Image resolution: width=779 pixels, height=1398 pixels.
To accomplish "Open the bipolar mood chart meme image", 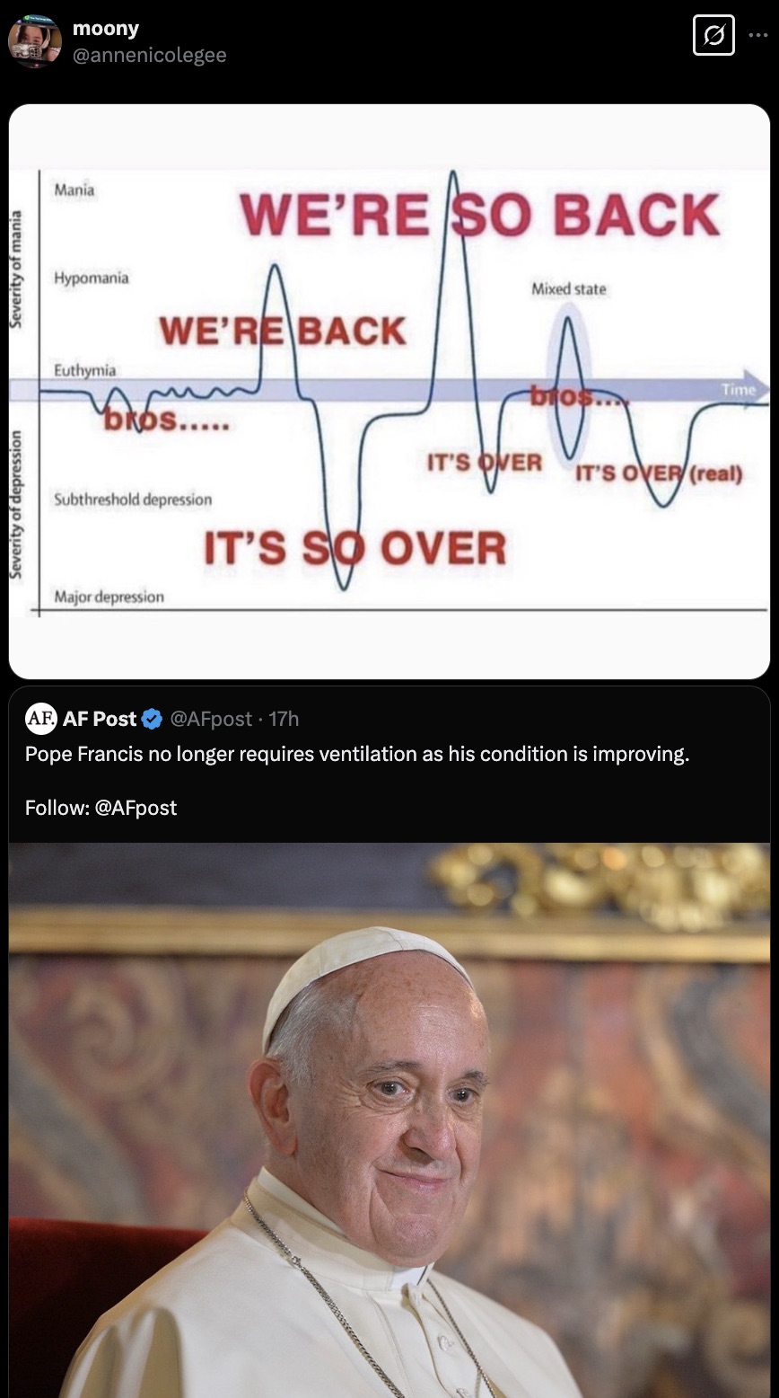I will (x=389, y=391).
